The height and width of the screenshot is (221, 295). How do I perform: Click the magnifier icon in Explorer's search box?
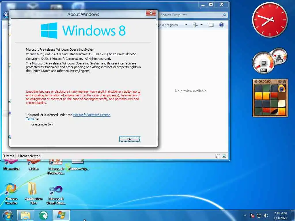[224, 15]
